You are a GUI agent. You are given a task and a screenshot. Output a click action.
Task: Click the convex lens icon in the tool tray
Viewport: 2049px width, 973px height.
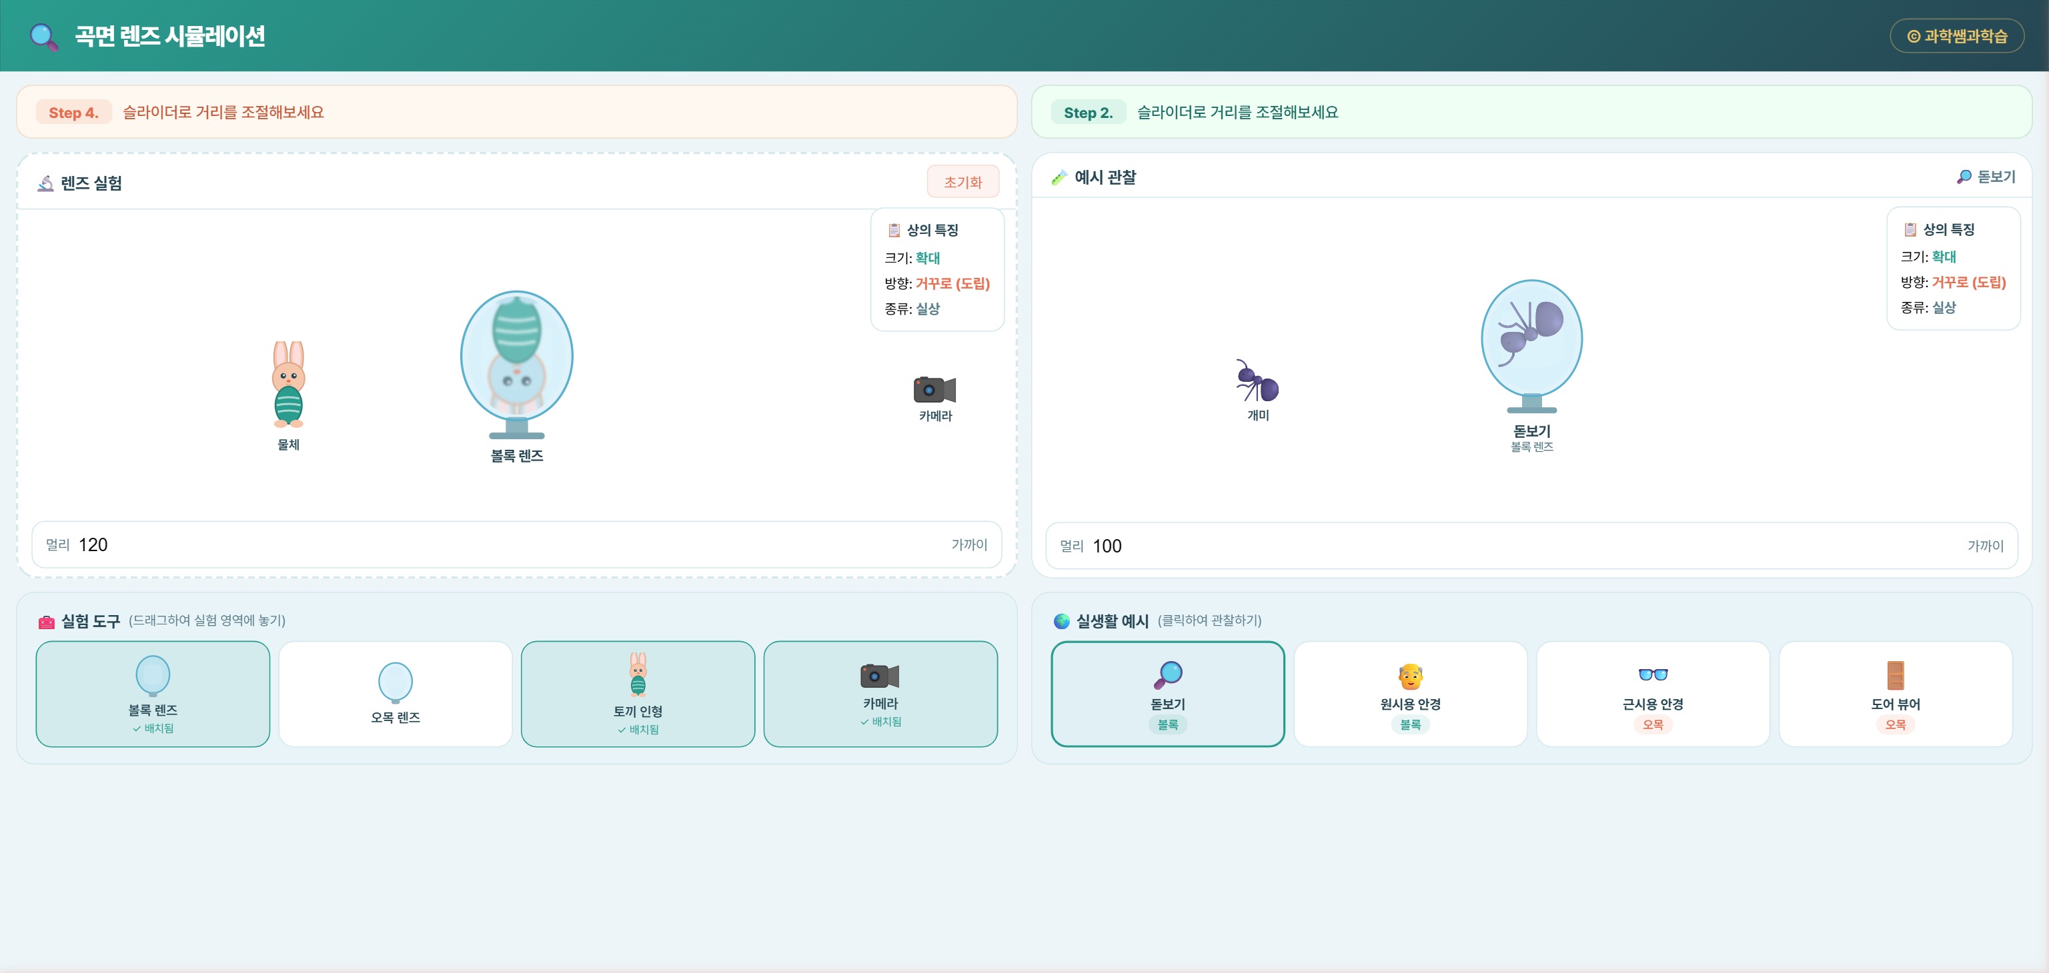153,676
